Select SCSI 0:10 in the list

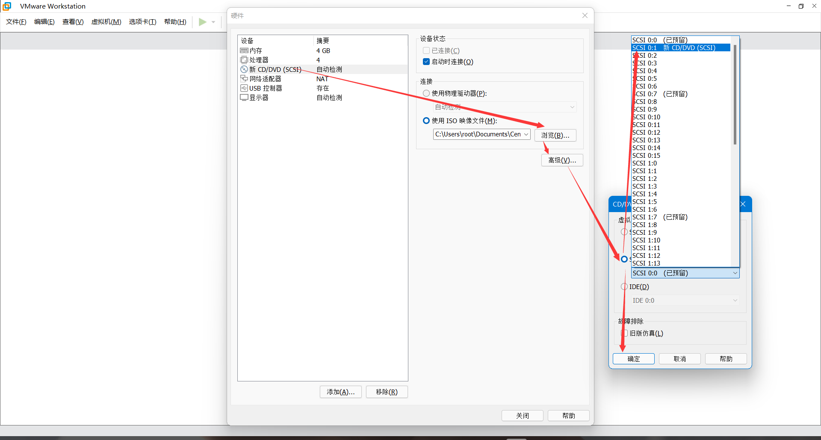(x=681, y=117)
